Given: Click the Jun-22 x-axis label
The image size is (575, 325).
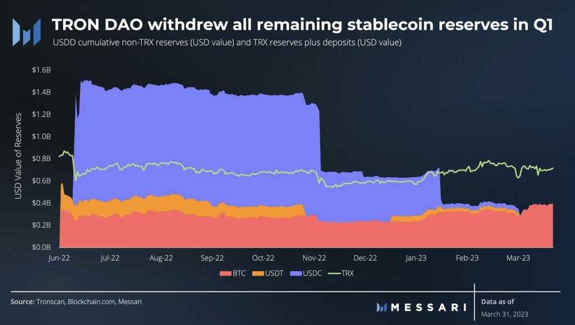Looking at the screenshot, I should (x=59, y=258).
